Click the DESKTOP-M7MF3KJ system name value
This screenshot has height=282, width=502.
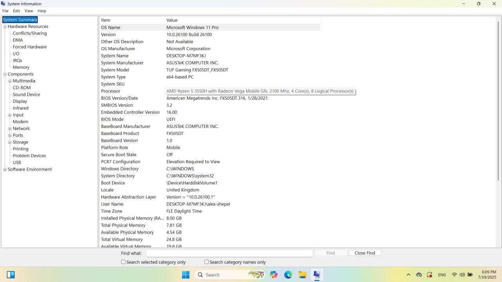(186, 56)
